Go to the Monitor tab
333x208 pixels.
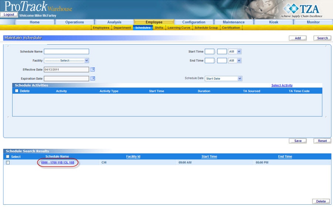313,22
